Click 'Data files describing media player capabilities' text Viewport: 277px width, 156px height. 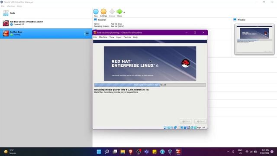pos(116,92)
